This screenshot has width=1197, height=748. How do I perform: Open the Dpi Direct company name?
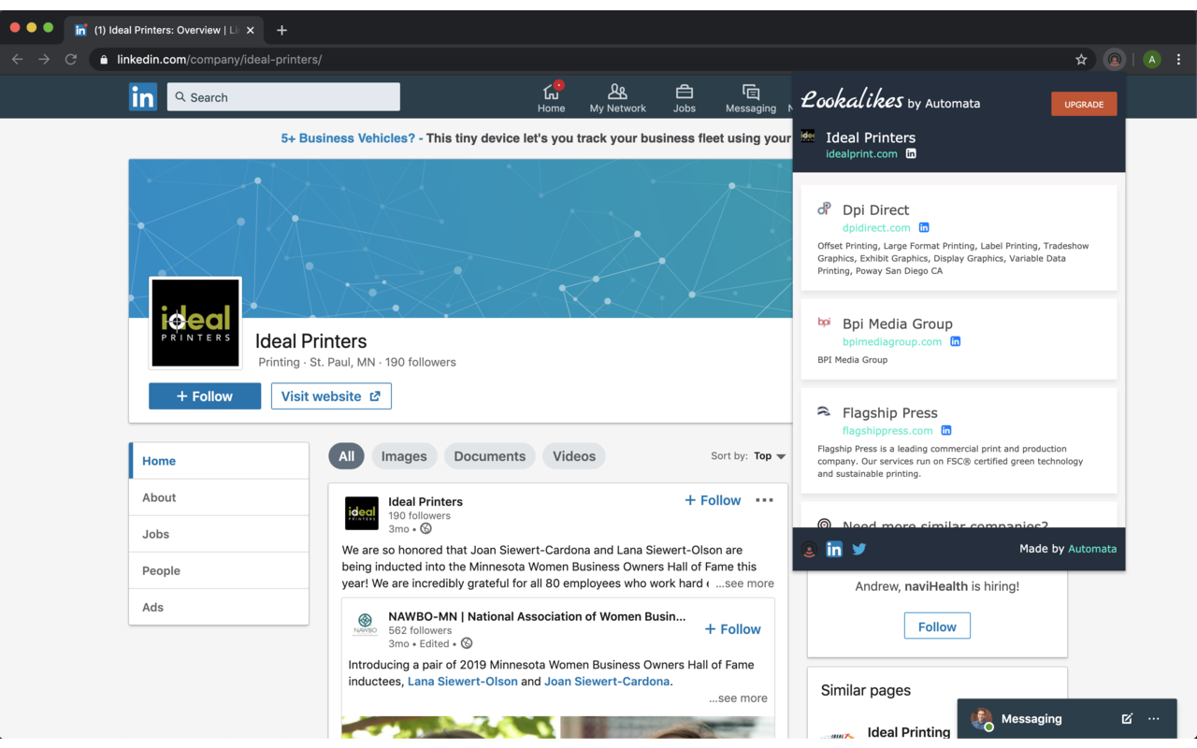[875, 209]
